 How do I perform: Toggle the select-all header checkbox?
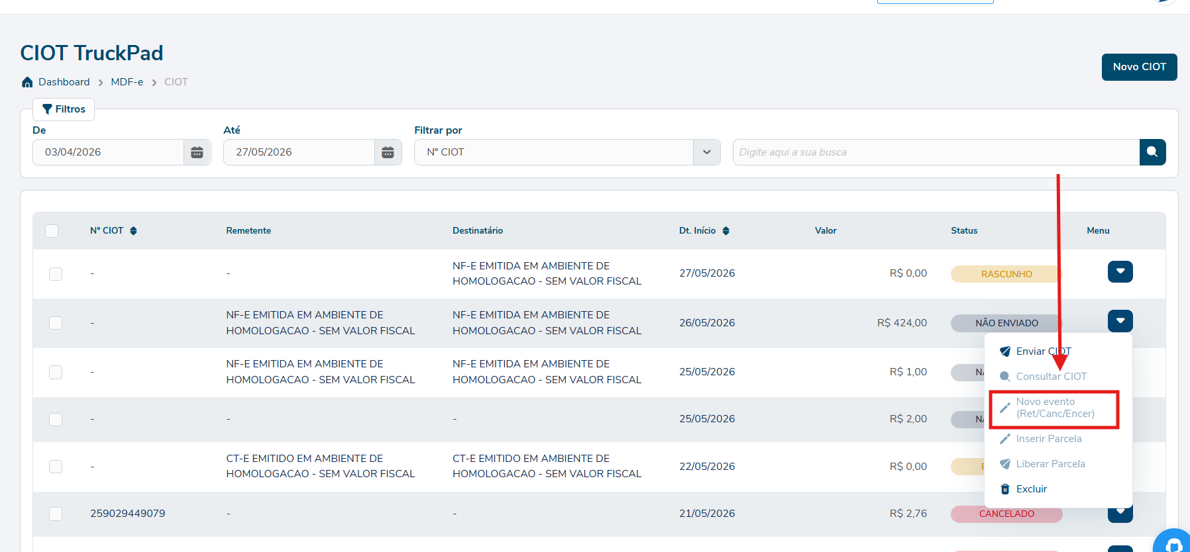pyautogui.click(x=52, y=231)
